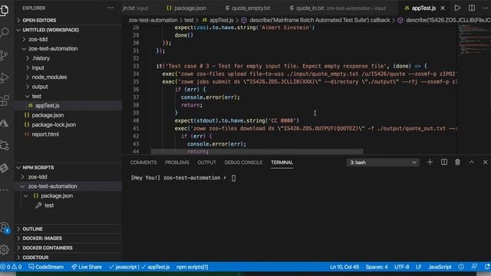Run the test npm script
The height and width of the screenshot is (276, 491).
[x=68, y=205]
